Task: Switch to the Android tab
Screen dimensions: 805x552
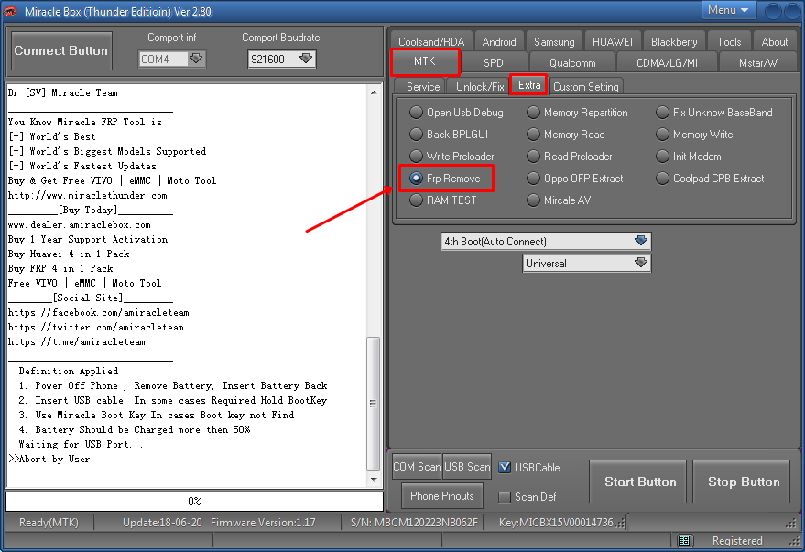Action: click(499, 41)
